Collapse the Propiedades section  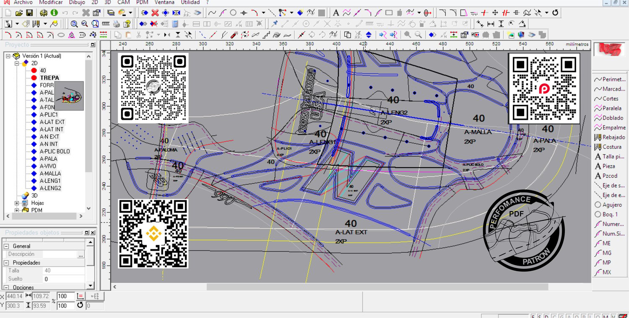pos(5,263)
